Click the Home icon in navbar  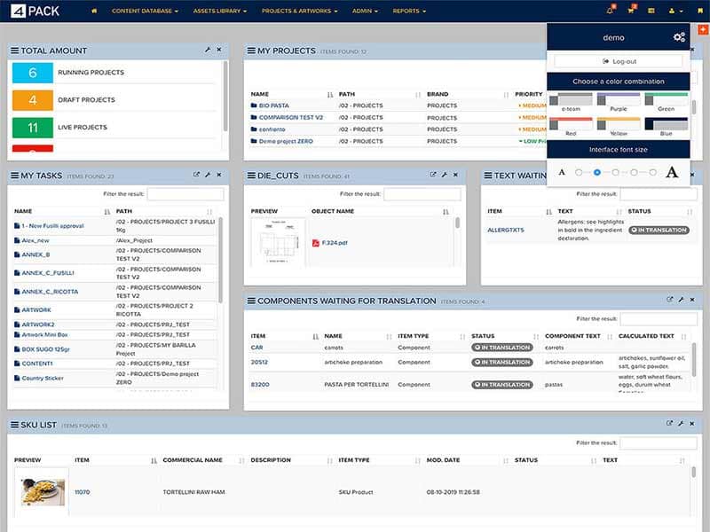click(95, 11)
